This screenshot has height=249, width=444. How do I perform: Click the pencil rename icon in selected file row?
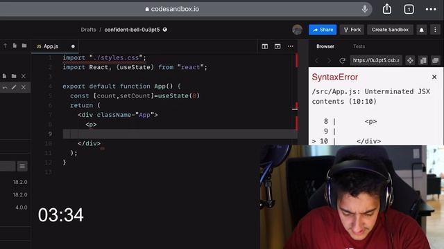[x=14, y=87]
